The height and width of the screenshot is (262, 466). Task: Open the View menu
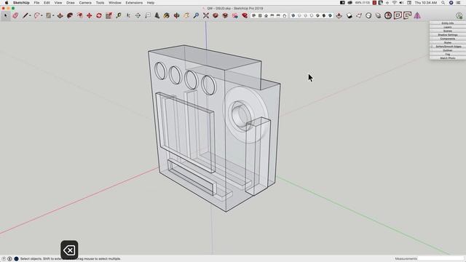[x=58, y=3]
